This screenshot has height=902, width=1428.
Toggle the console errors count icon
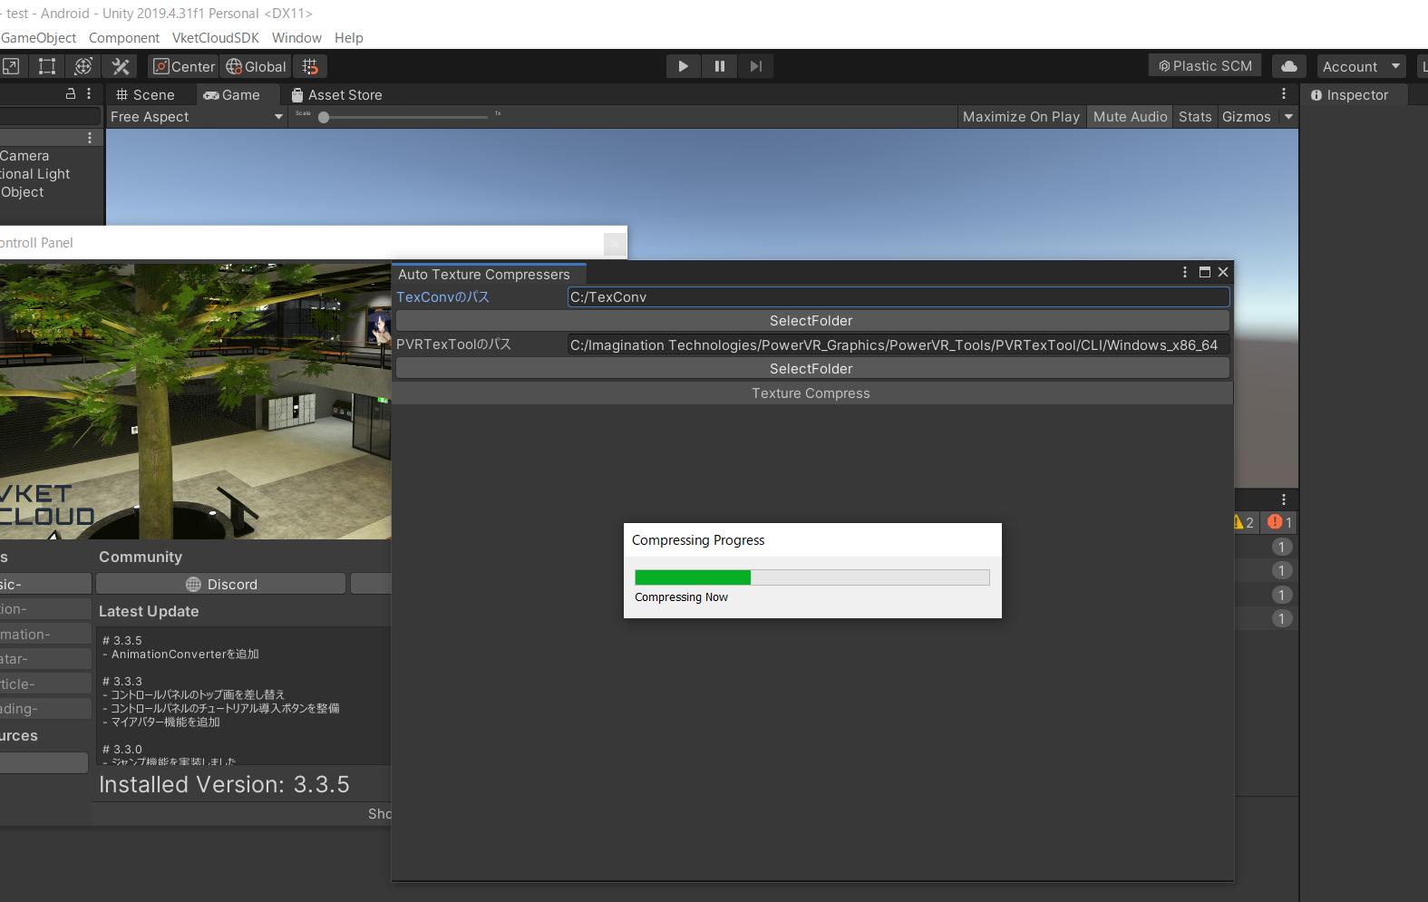[1281, 522]
